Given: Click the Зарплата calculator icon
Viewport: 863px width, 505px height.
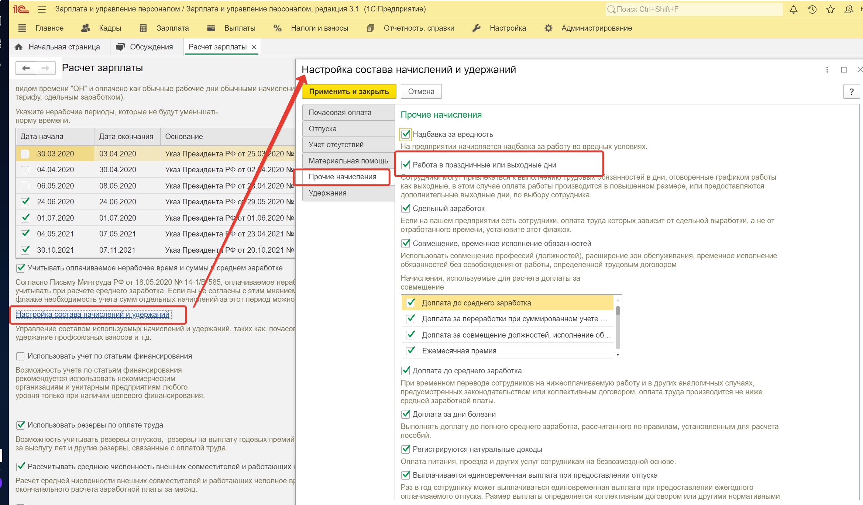Looking at the screenshot, I should [143, 28].
